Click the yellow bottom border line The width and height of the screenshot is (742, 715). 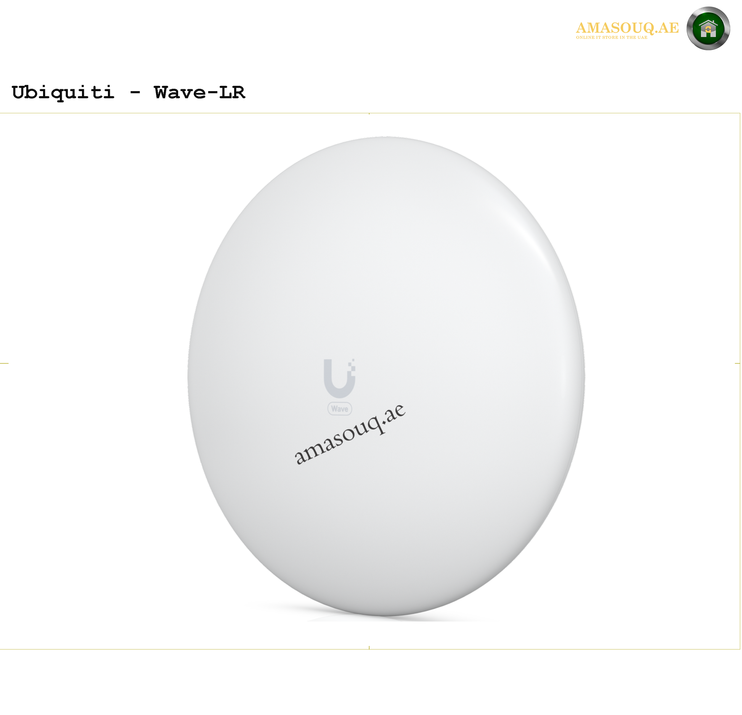pos(370,649)
